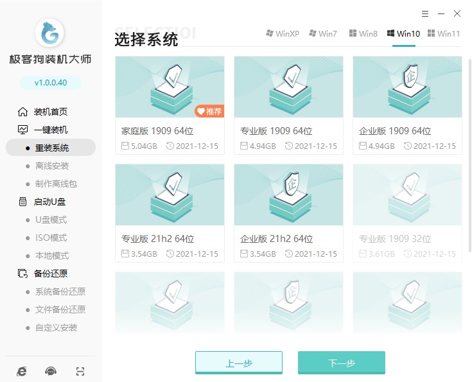Image resolution: width=472 pixels, height=382 pixels.
Task: Click the system list vertical scrollbar
Action: [470, 155]
